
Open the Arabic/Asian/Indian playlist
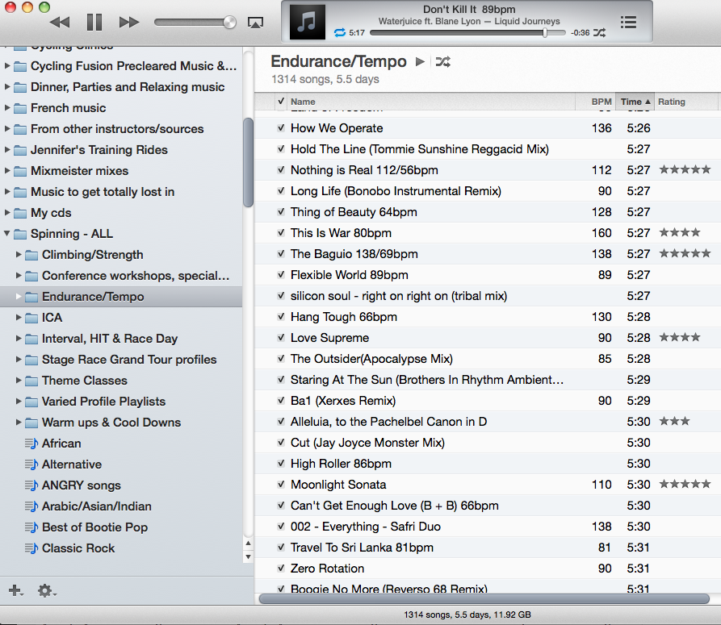point(97,506)
